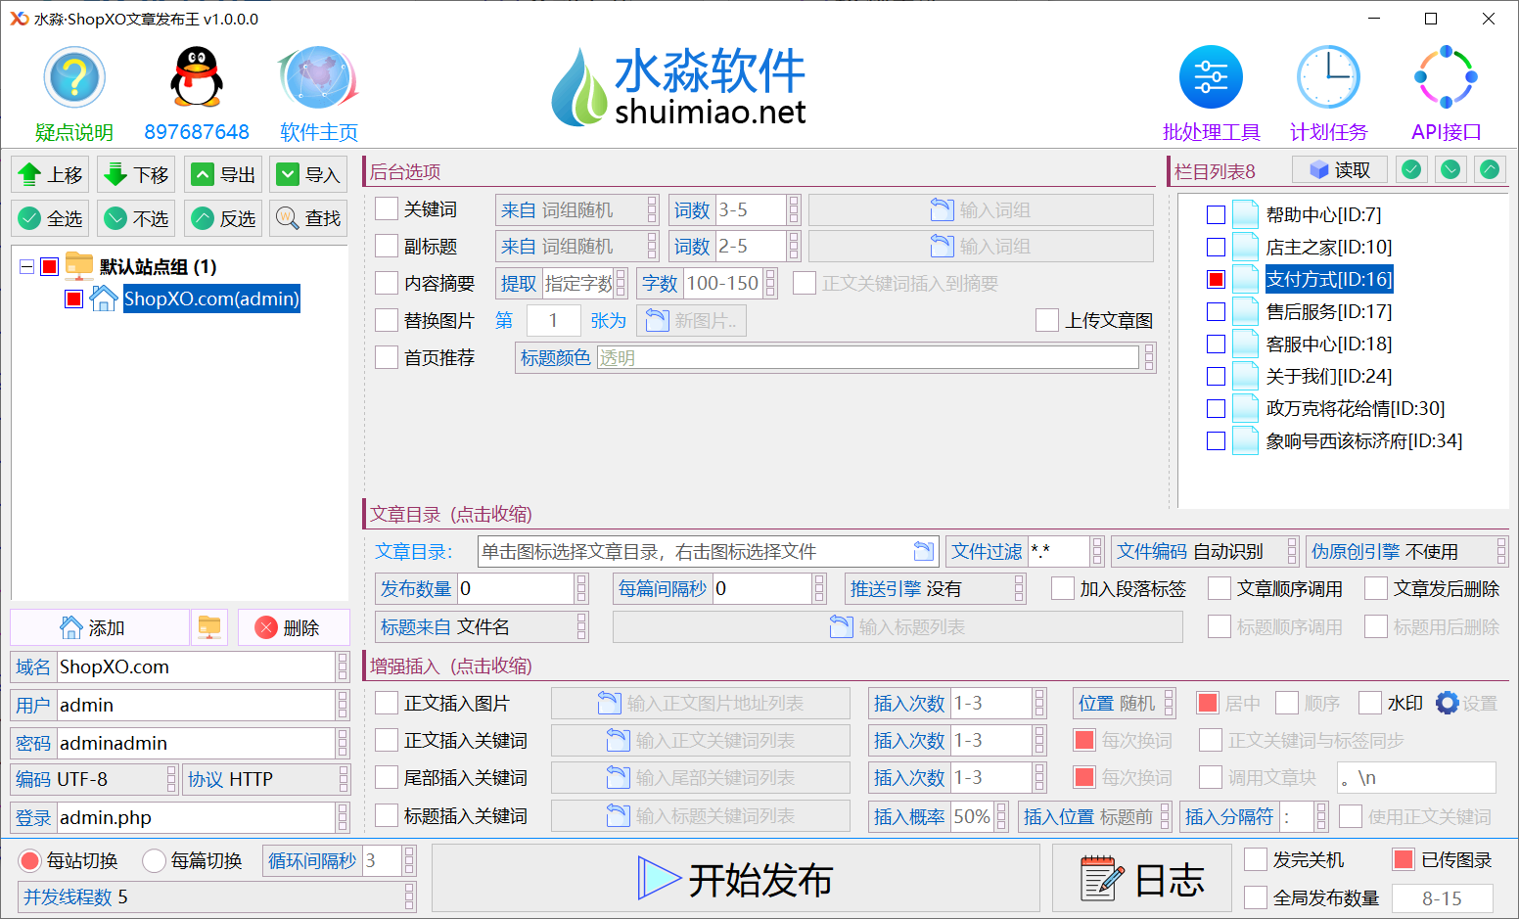Click the 文章目录 folder browse icon
The image size is (1519, 919).
pyautogui.click(x=923, y=551)
